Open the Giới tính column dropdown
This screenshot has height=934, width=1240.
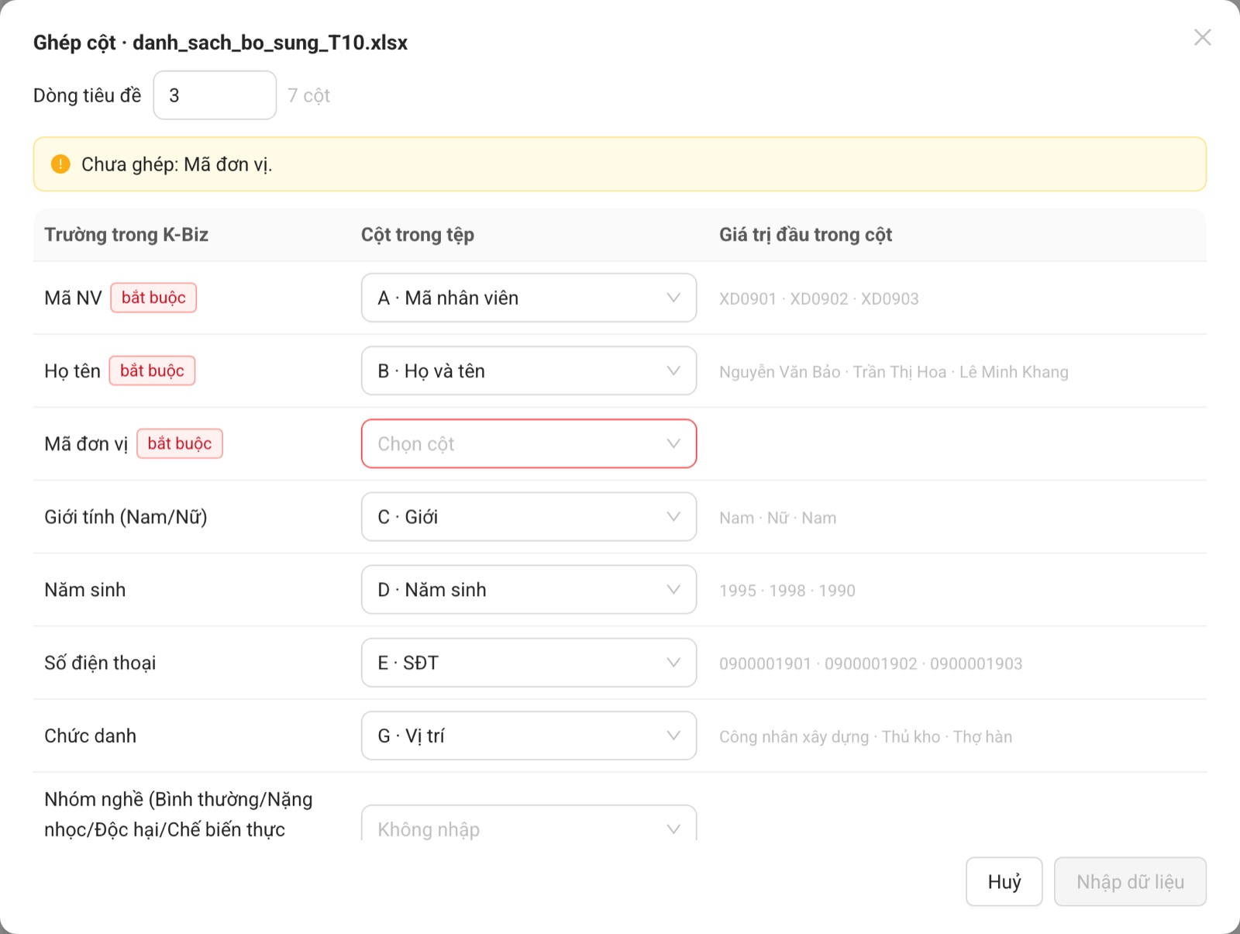[x=529, y=516]
